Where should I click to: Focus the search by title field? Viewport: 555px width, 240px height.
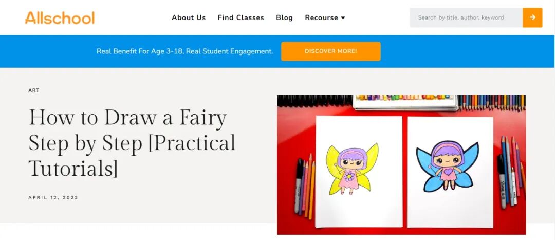click(466, 17)
